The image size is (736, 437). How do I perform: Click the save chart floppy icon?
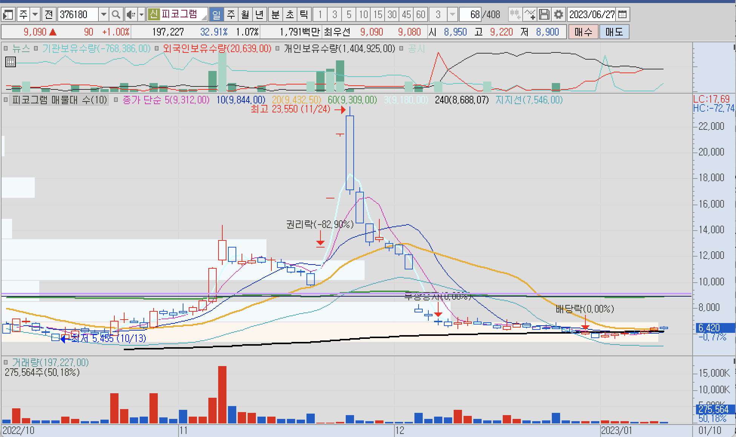point(544,15)
